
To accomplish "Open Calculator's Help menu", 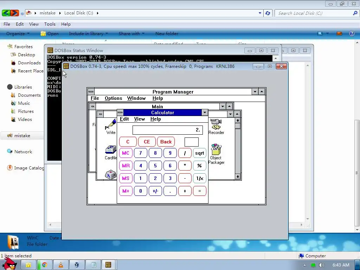I will pyautogui.click(x=155, y=119).
